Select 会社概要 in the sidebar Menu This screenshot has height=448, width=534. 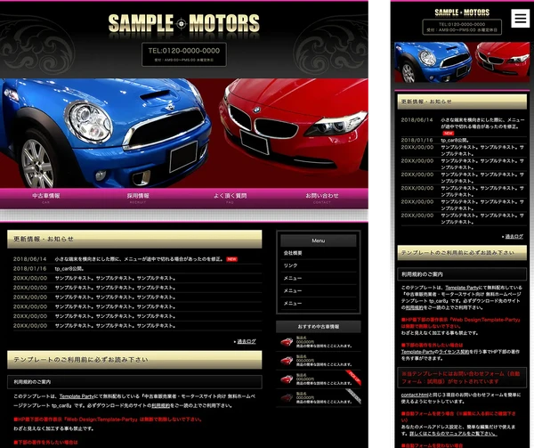coord(319,253)
